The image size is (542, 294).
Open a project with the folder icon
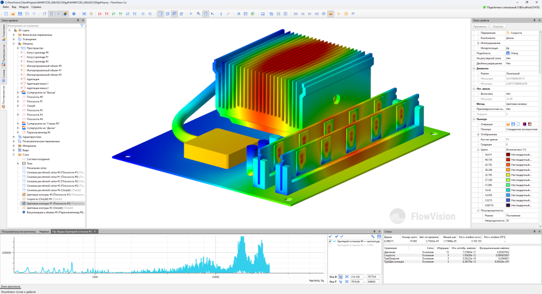click(x=13, y=14)
